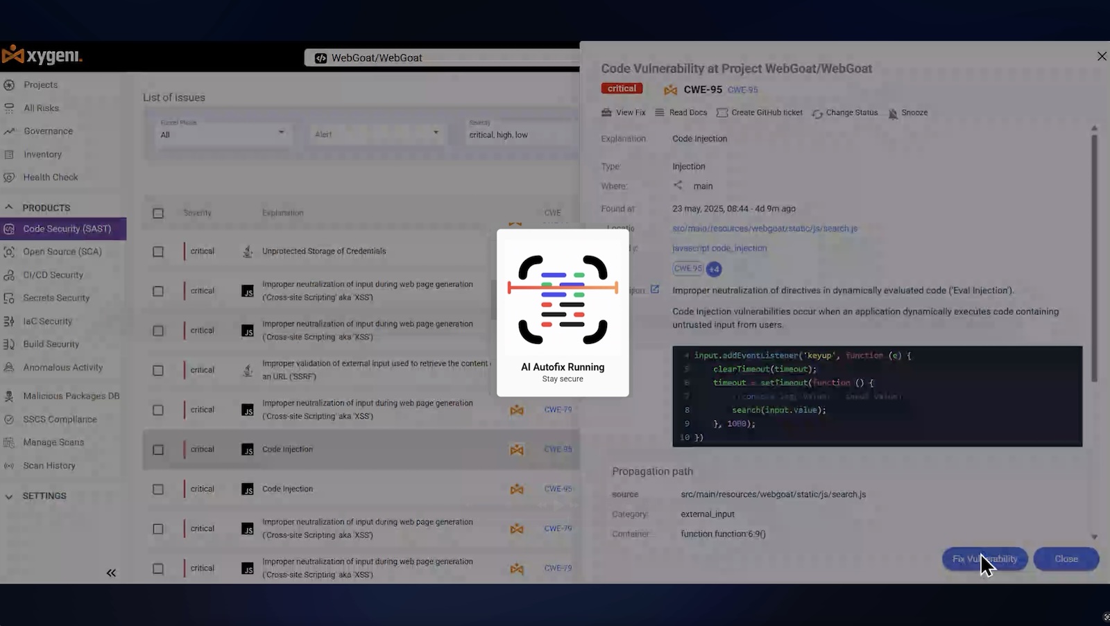
Task: Click the propagation source path search.js
Action: point(773,494)
